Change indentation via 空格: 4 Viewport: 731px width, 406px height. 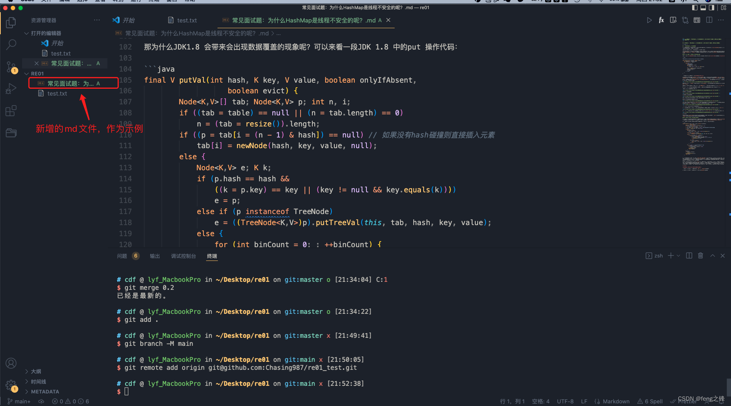[x=541, y=401]
